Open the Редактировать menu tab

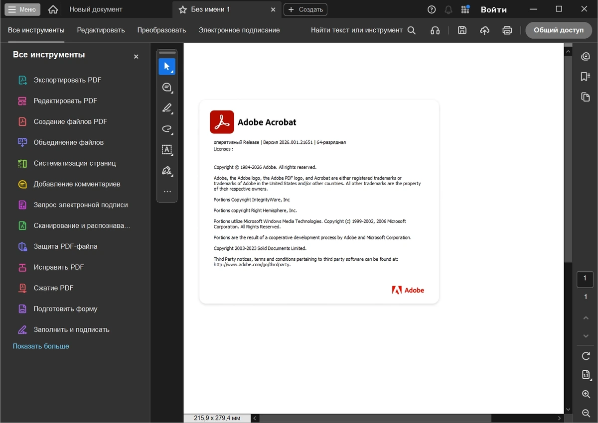click(101, 30)
